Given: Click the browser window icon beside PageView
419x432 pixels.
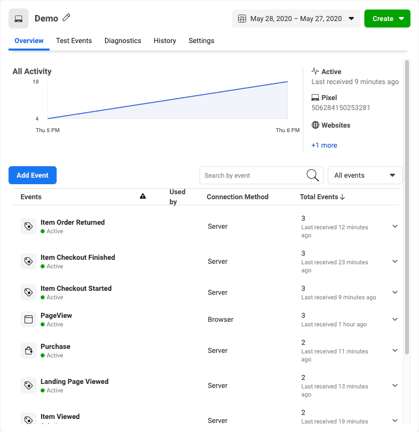Looking at the screenshot, I should point(29,319).
